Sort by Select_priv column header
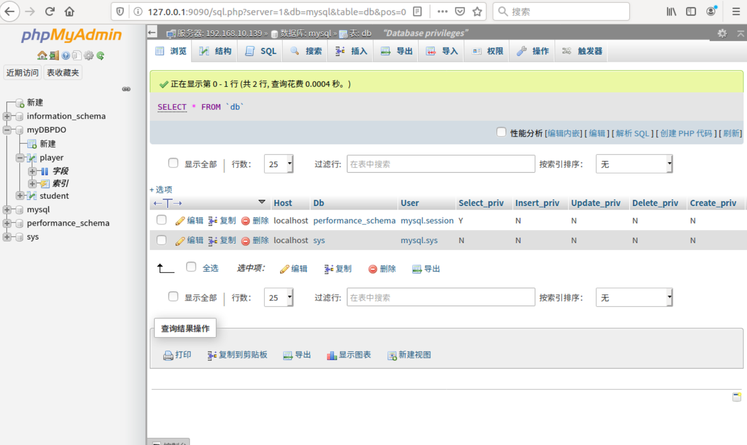 [x=481, y=203]
